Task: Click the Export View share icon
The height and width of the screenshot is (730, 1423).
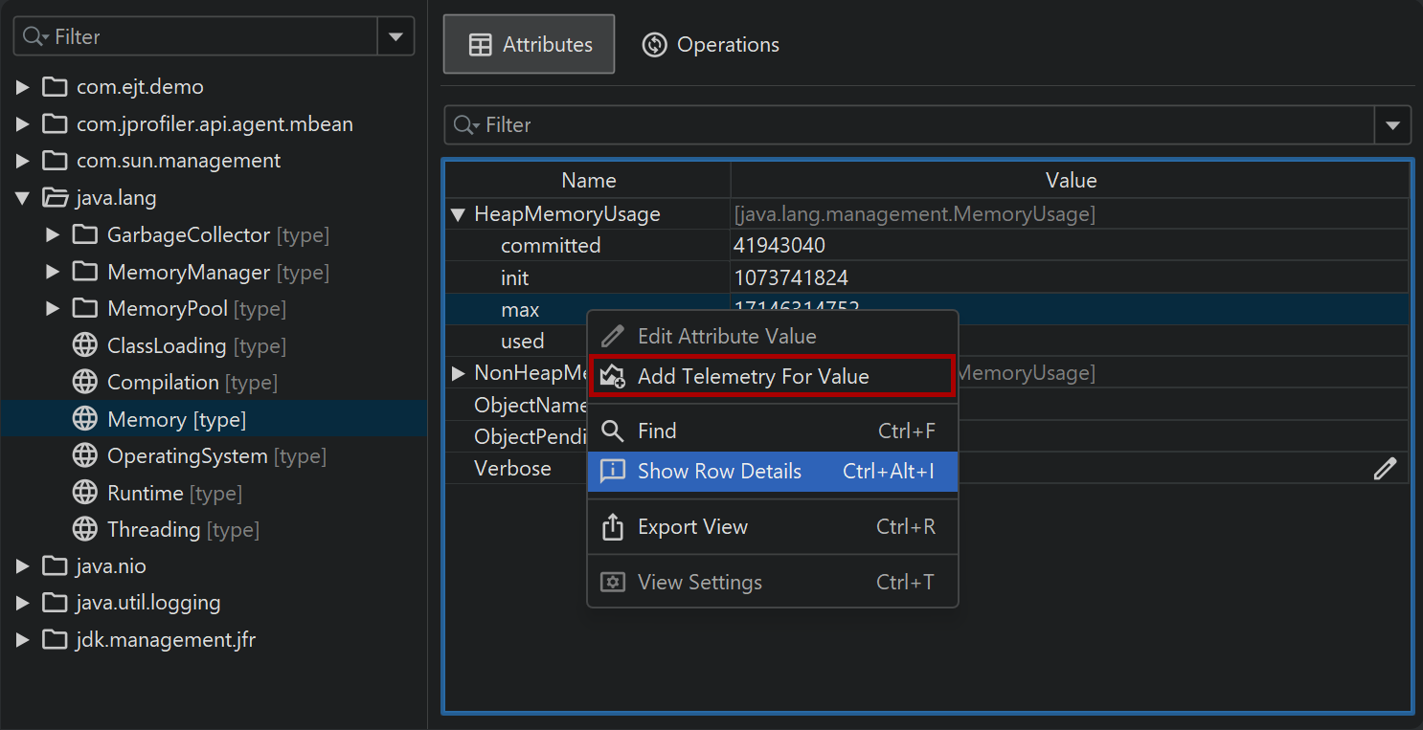Action: pyautogui.click(x=612, y=527)
